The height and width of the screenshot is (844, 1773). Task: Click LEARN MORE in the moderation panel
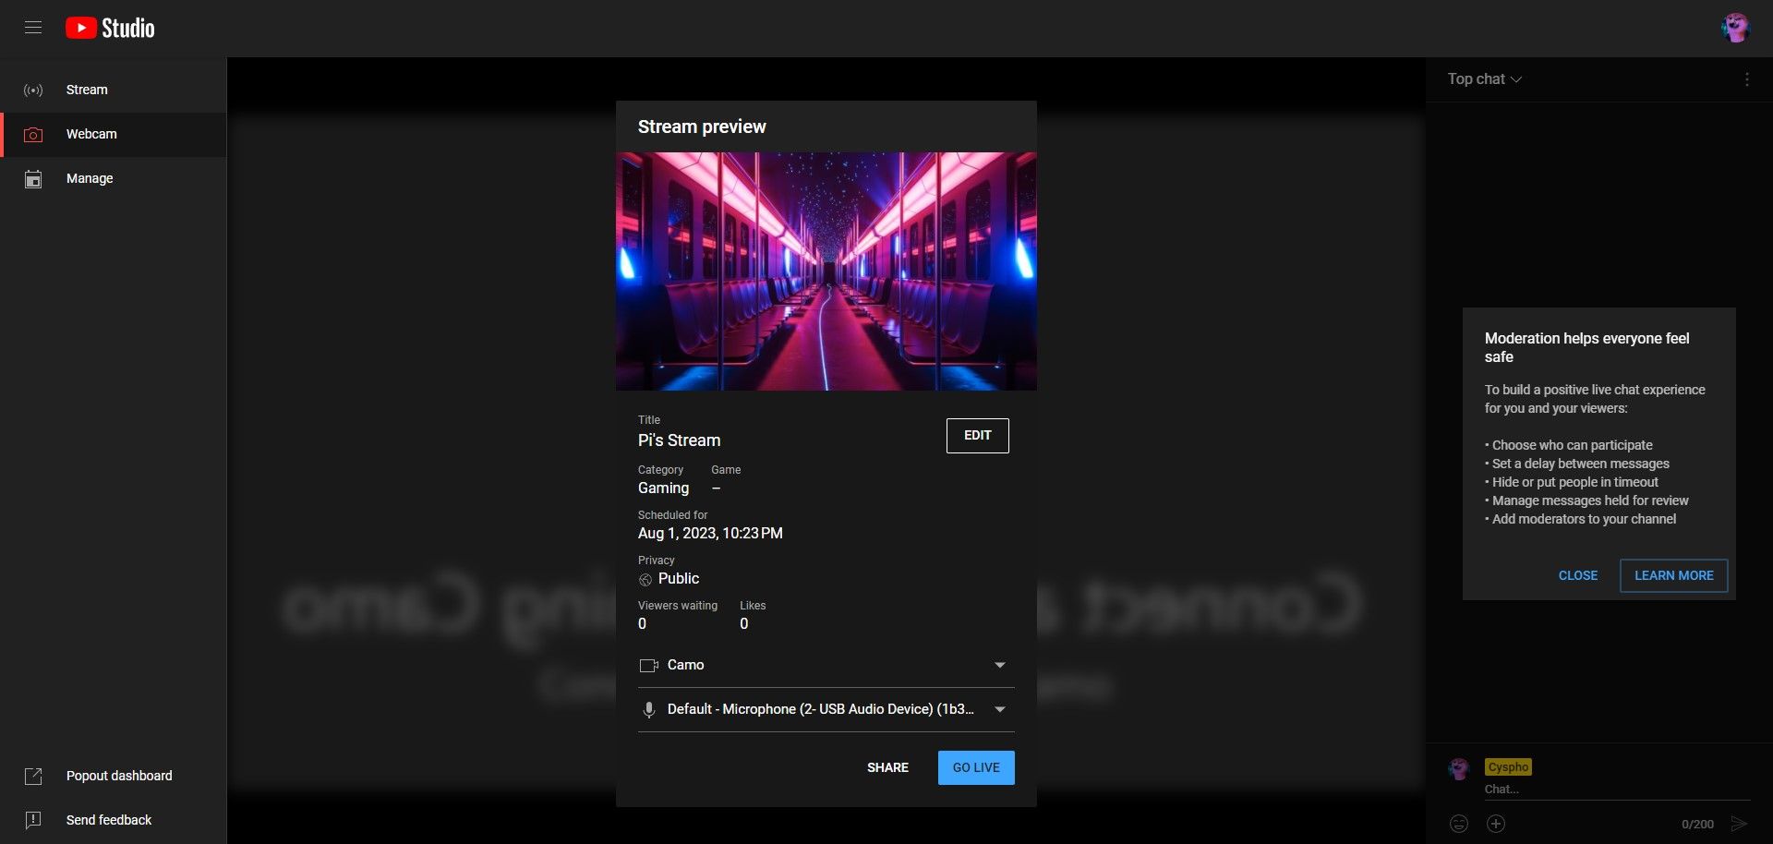(1673, 575)
